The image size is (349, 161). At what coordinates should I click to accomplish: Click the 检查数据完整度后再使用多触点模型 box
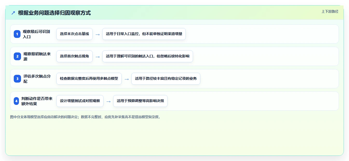pyautogui.click(x=89, y=79)
